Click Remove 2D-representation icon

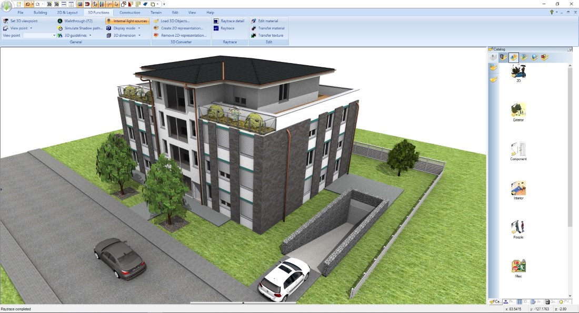coord(156,36)
